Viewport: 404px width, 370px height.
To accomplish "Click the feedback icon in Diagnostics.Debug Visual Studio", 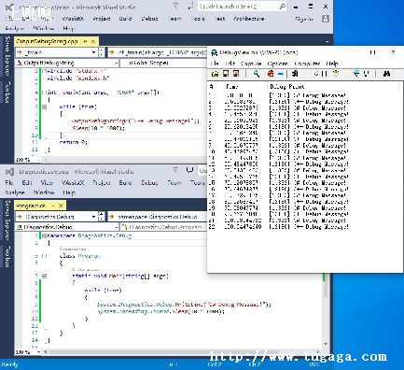I will 190,170.
